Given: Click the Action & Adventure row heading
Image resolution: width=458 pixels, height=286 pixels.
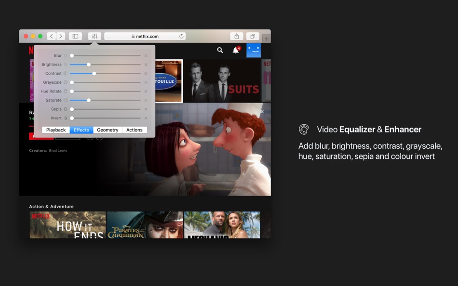Looking at the screenshot, I should [52, 207].
